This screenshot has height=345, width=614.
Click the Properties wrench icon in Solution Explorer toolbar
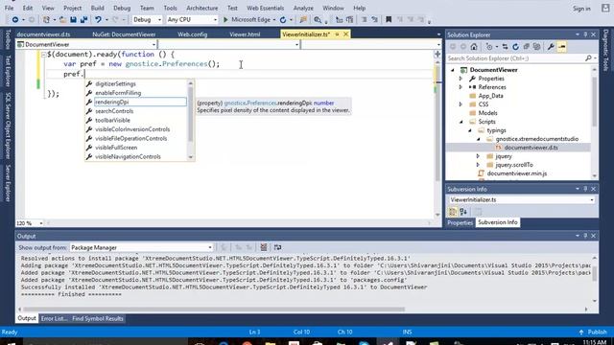(551, 47)
